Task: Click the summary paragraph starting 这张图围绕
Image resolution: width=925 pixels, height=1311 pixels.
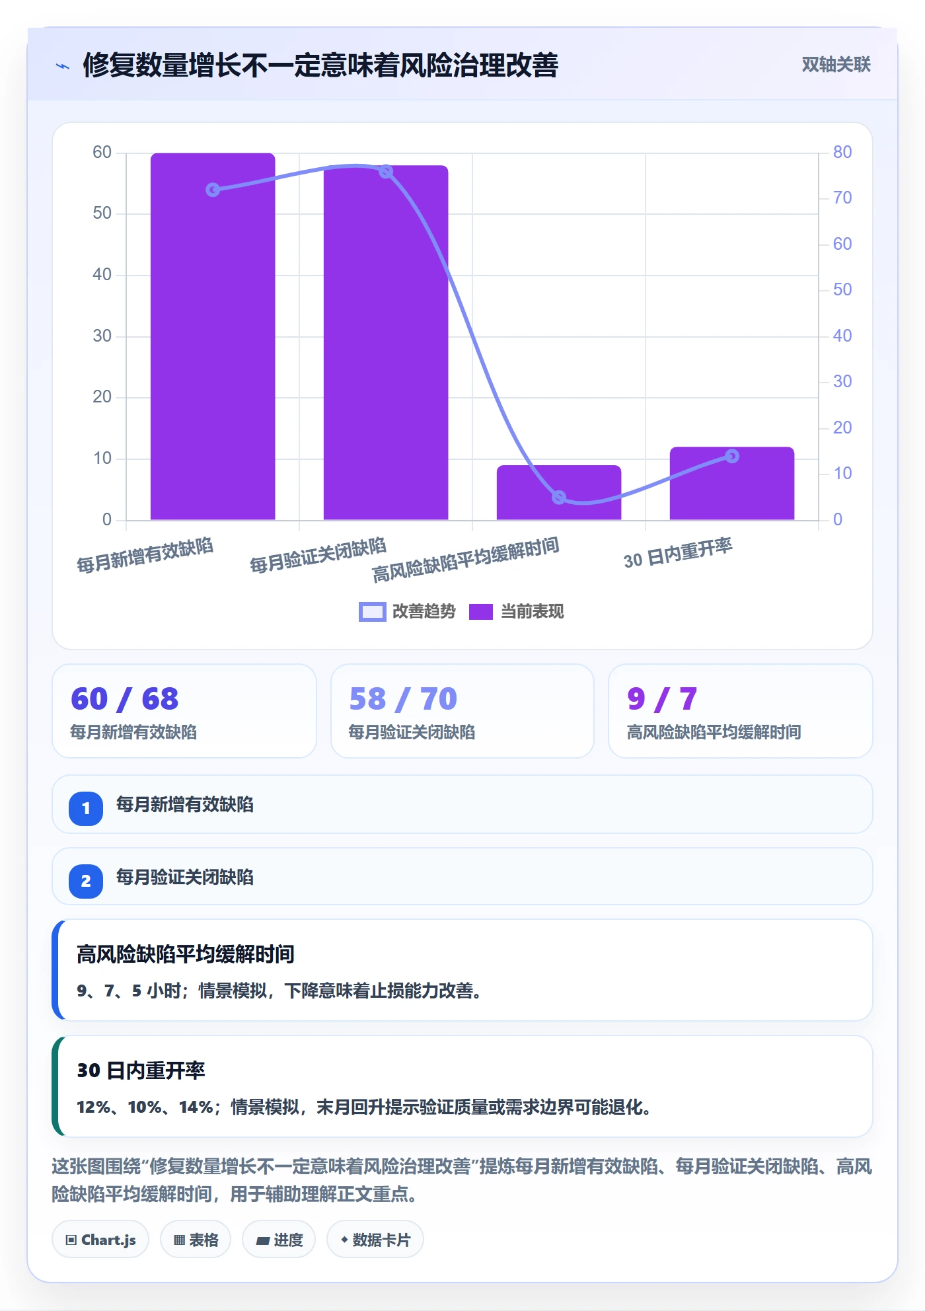Action: coord(462,1180)
